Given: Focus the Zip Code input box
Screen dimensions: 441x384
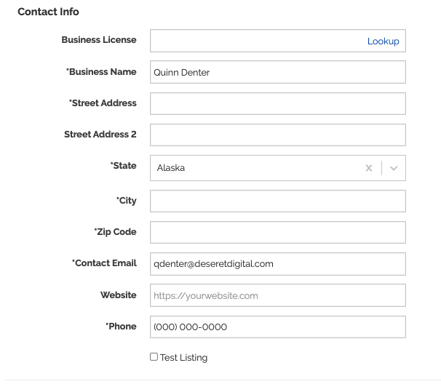Looking at the screenshot, I should click(278, 233).
